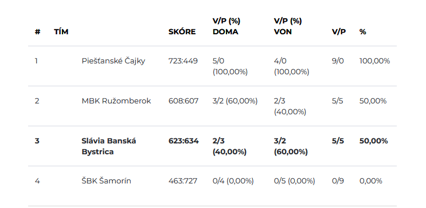This screenshot has height=208, width=426.
Task: Open the Piešťanské Čajky team link
Action: click(x=114, y=61)
